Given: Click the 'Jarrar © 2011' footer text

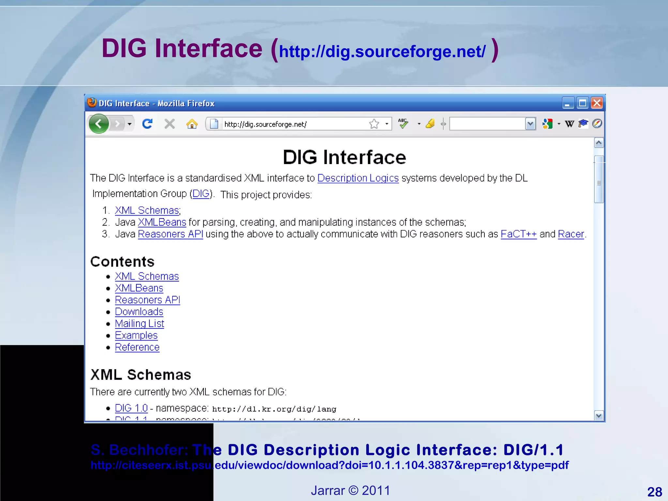Looking at the screenshot, I should click(x=350, y=490).
